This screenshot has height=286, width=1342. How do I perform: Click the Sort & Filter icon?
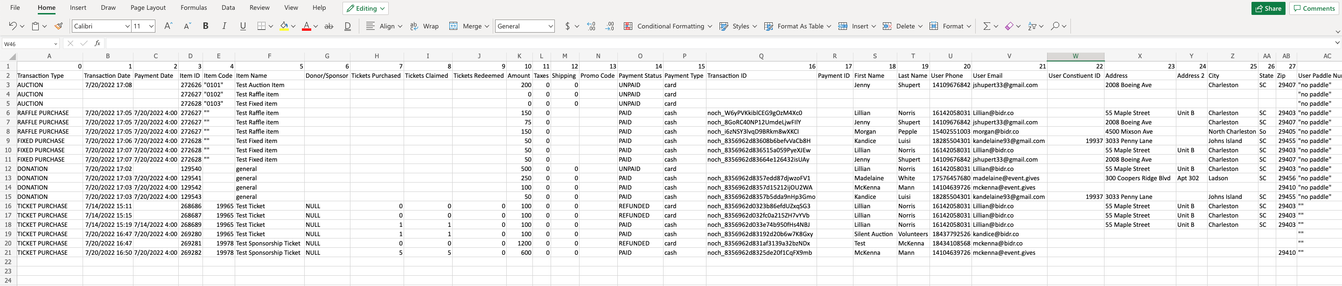[1032, 26]
